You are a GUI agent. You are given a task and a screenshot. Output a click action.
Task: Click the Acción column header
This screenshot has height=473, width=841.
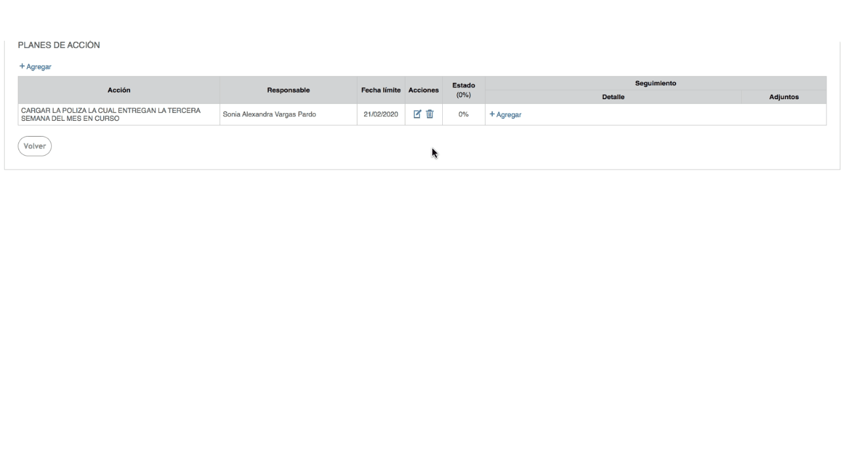point(119,90)
